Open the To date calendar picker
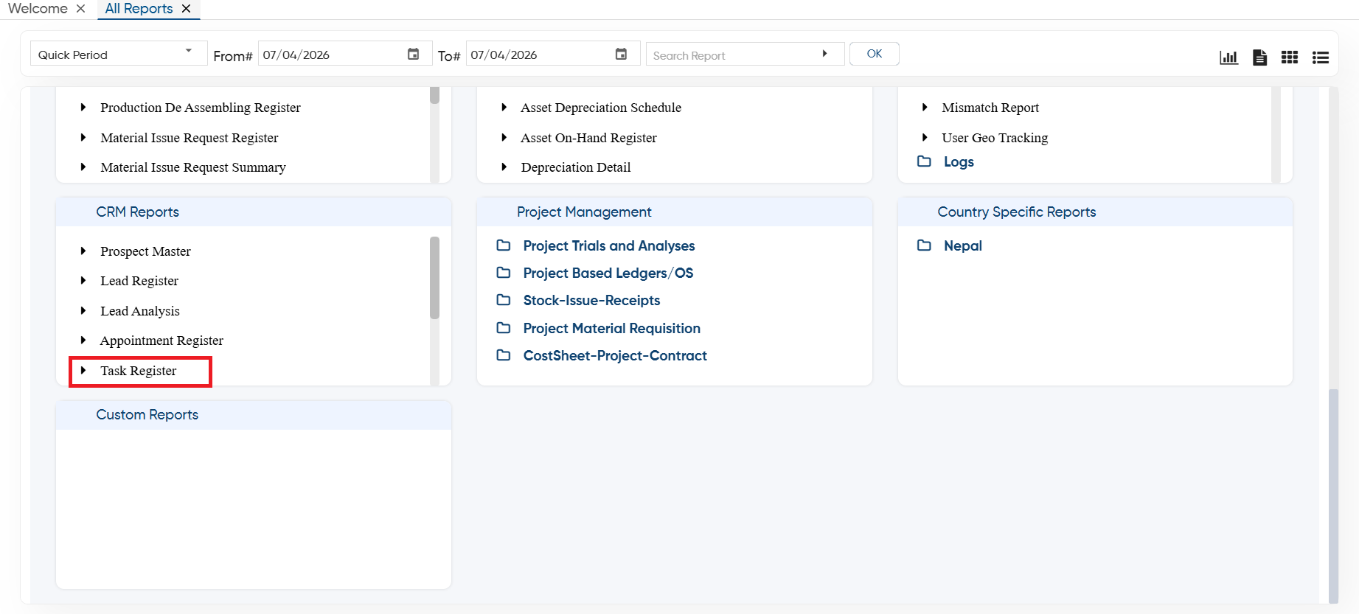This screenshot has width=1359, height=614. (x=622, y=54)
